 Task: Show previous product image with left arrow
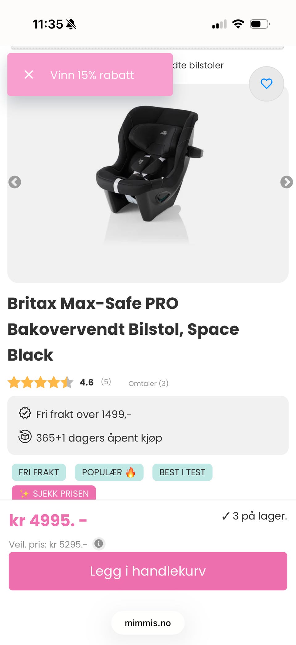(x=15, y=182)
